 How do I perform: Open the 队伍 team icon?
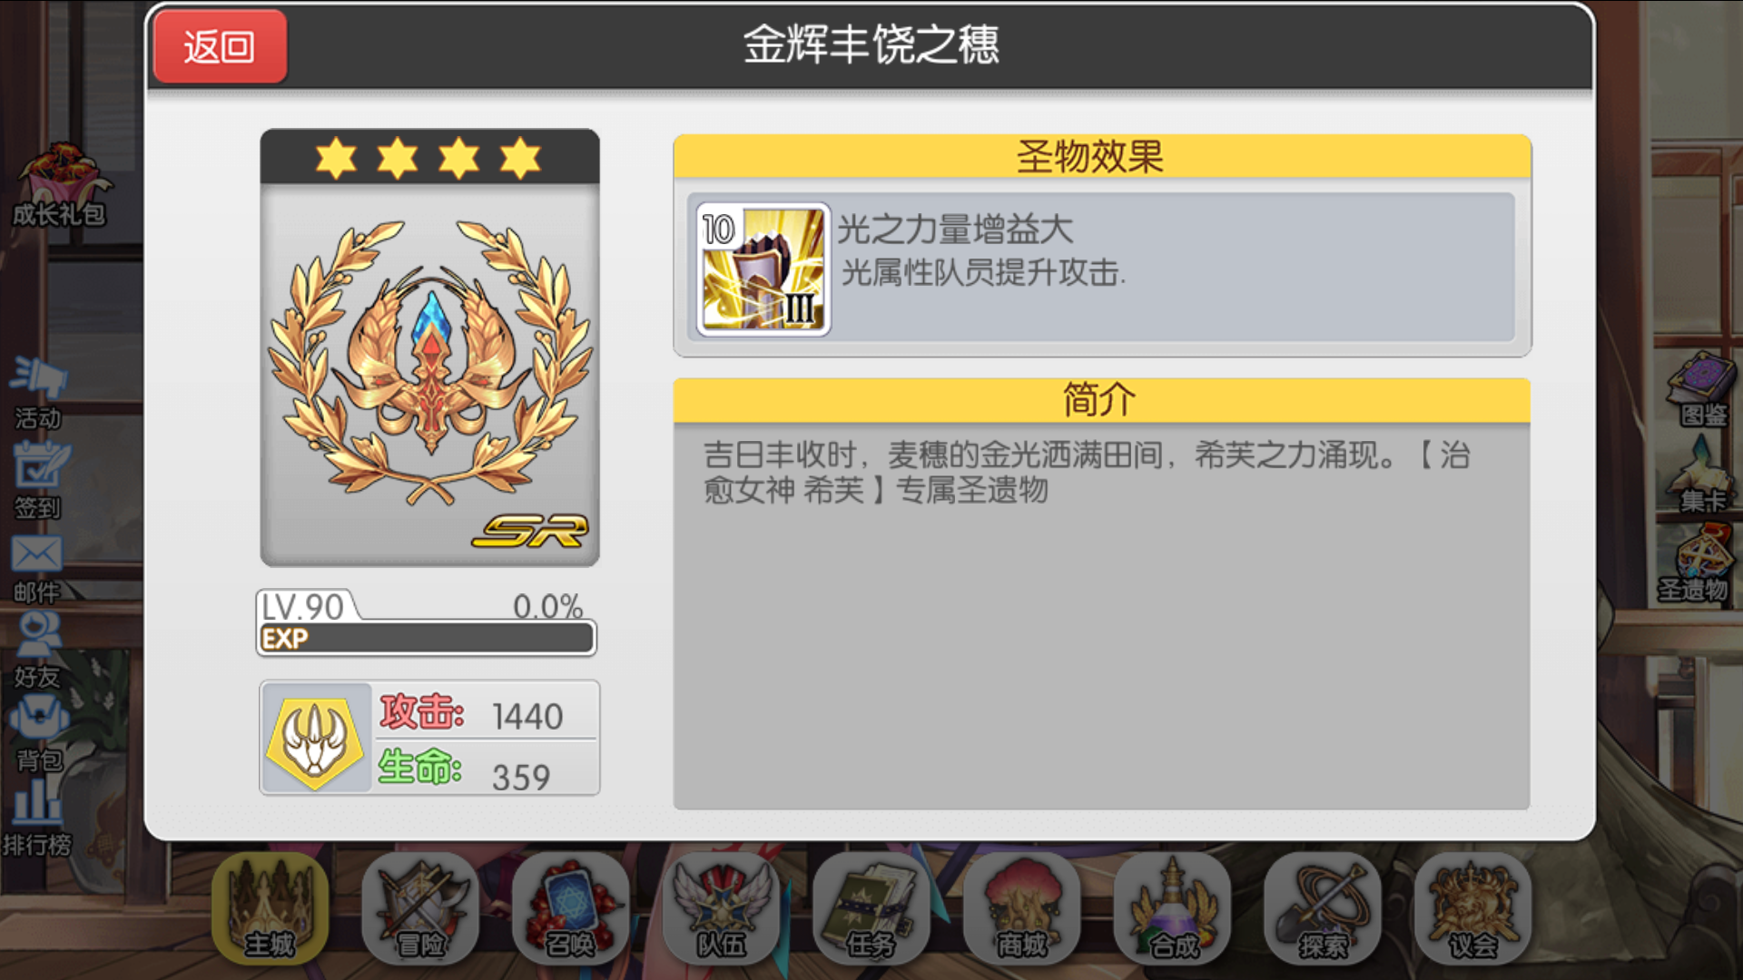(x=722, y=908)
